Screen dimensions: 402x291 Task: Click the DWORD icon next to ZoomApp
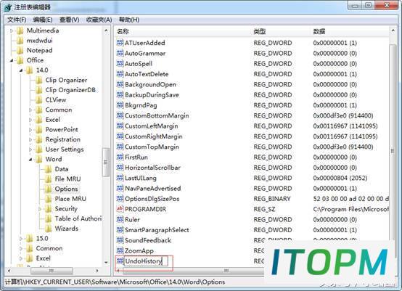(120, 250)
